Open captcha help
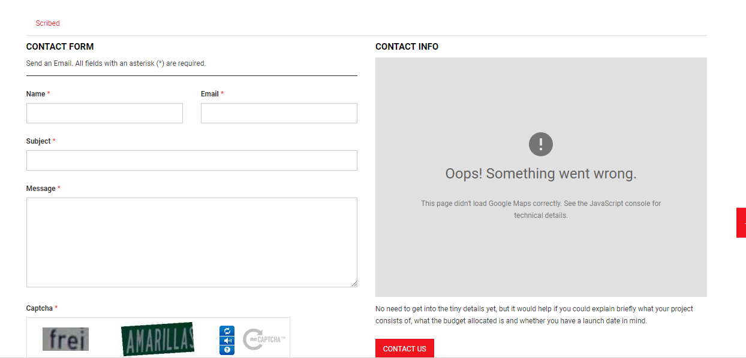Screen dimensions: 746x358 pyautogui.click(x=227, y=350)
